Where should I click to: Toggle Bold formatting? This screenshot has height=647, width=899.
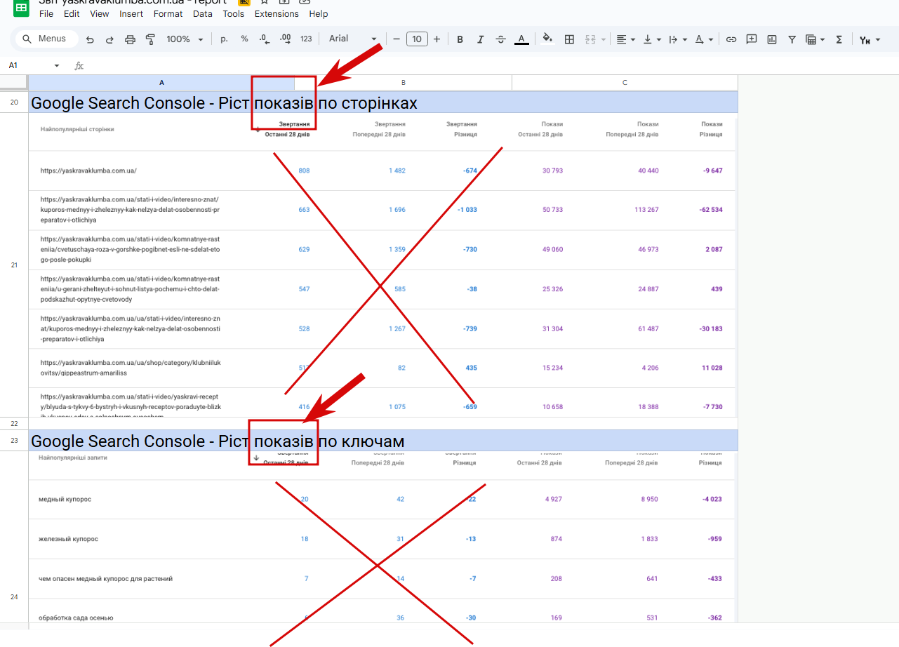(x=460, y=39)
